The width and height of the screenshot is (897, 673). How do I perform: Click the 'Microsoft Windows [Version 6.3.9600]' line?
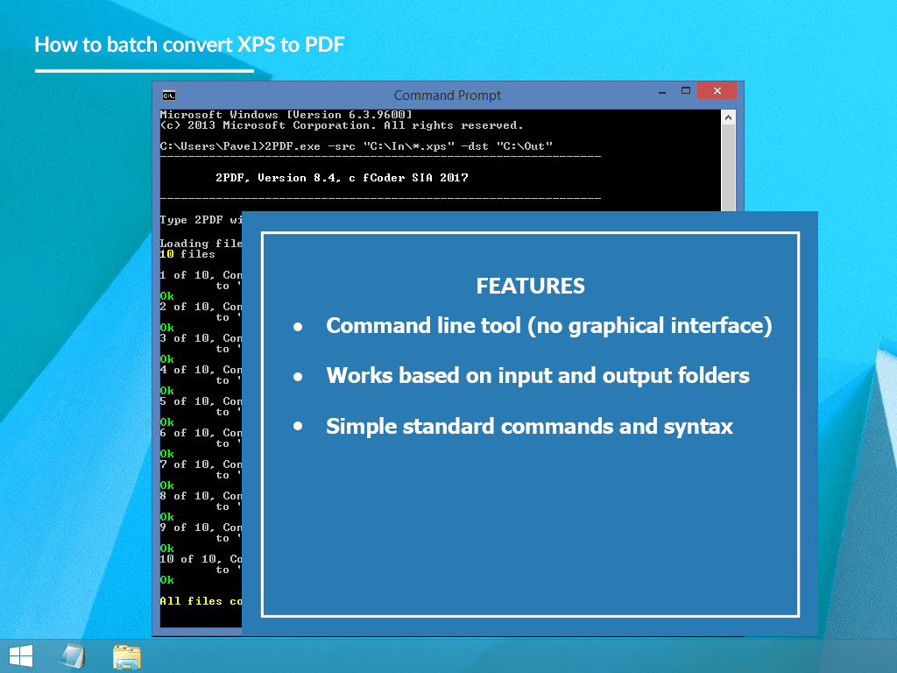point(286,115)
